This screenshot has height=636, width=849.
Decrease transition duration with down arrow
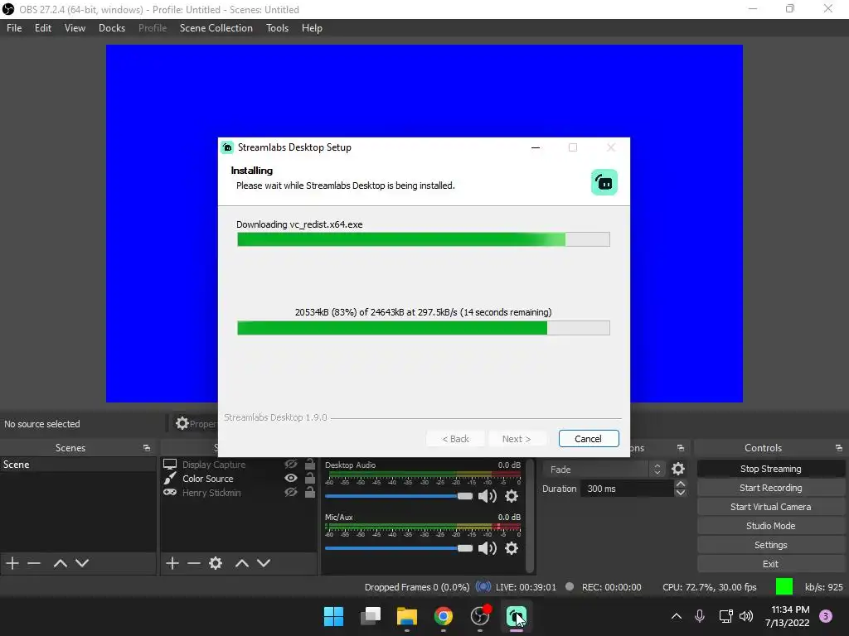click(x=681, y=493)
